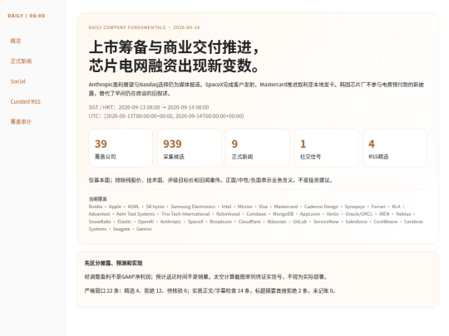Click IREN in the coverage list

384,214
